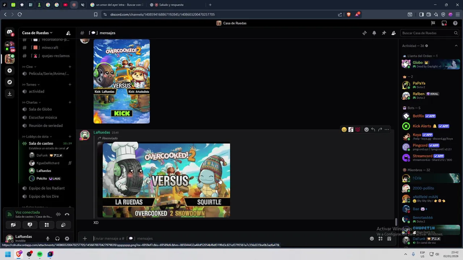Open the checkpoint flag icon
463x260 pixels.
pos(433,23)
